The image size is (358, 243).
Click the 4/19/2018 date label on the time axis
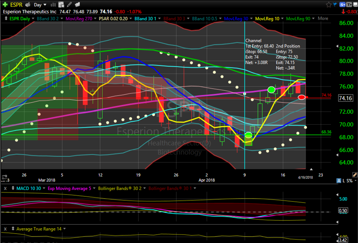(x=305, y=177)
